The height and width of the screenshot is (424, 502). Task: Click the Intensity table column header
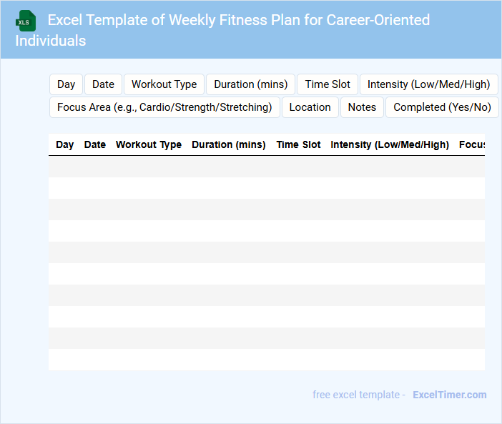point(390,144)
